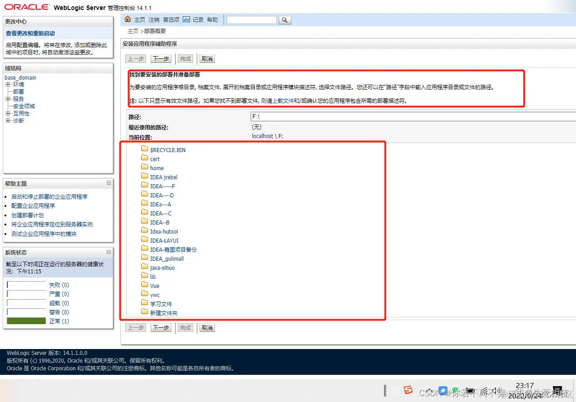Click the green 正常 status bar
This screenshot has width=576, height=402.
coord(26,321)
